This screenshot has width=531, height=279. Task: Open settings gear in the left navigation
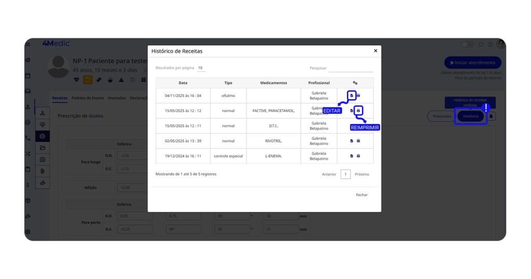(x=28, y=231)
